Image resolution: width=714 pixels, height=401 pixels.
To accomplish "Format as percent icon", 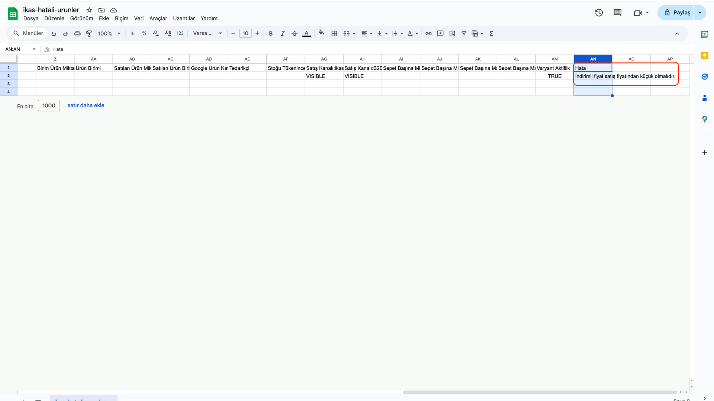I will point(144,33).
